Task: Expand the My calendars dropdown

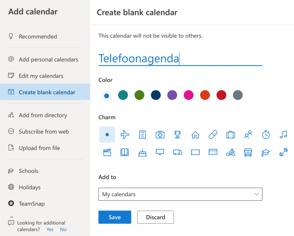Action: (180, 194)
